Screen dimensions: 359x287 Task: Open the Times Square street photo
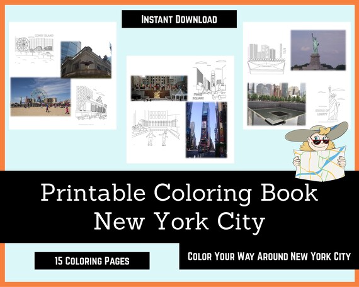click(x=207, y=130)
